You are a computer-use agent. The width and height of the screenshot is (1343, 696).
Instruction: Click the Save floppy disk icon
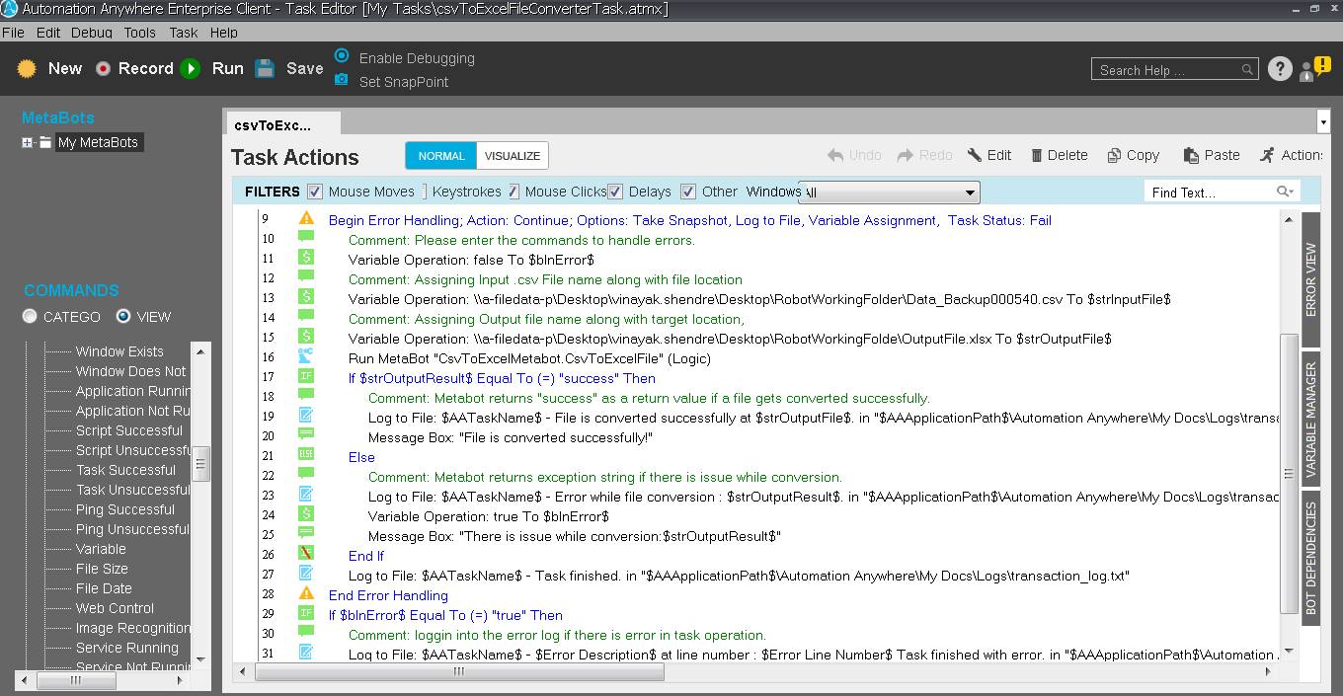point(265,68)
